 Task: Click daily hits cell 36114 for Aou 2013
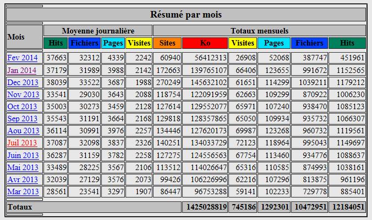click(x=56, y=131)
